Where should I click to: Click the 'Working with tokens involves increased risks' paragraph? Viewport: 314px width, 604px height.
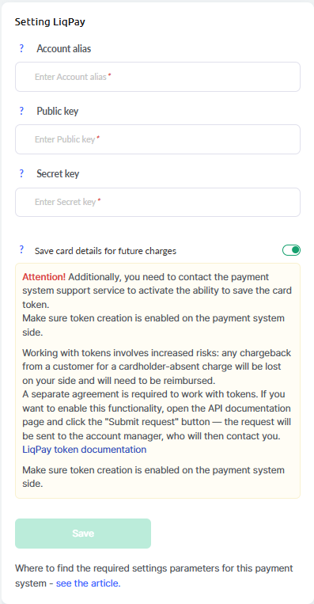click(x=157, y=367)
